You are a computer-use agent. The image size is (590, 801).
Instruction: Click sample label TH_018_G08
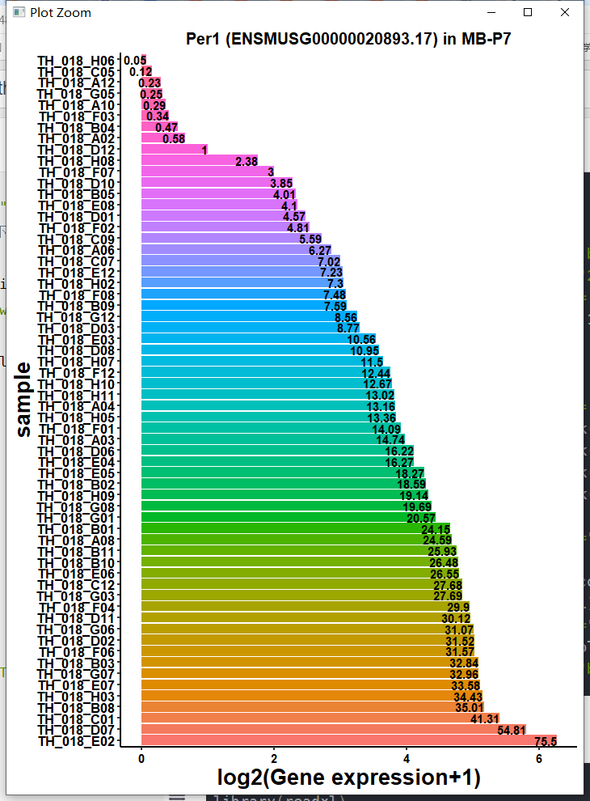[x=76, y=507]
